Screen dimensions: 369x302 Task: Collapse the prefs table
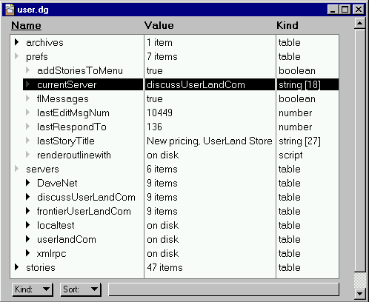(x=16, y=56)
